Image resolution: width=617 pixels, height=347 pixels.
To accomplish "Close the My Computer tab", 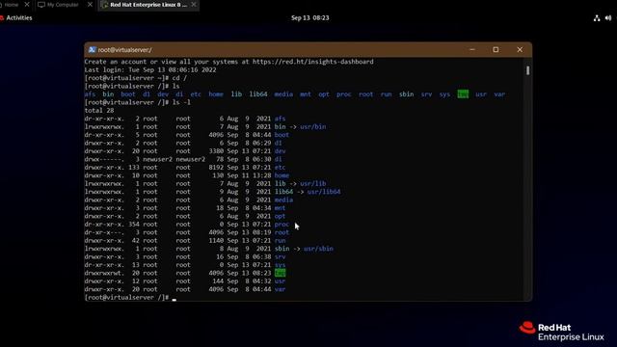I will 90,5.
